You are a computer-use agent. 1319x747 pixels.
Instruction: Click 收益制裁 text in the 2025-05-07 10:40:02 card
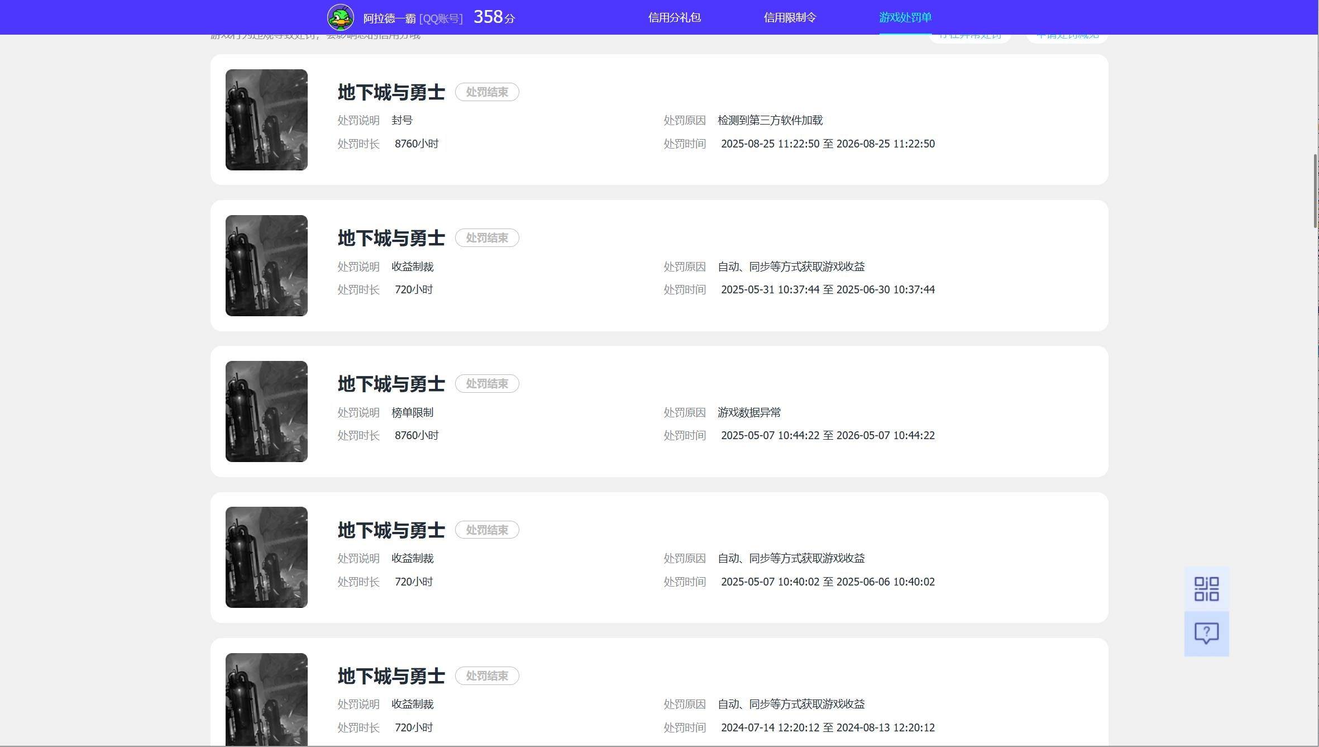pos(413,558)
